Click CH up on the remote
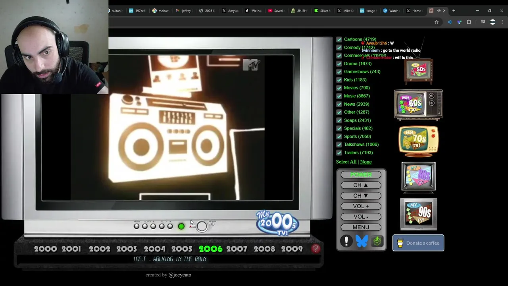The image size is (508, 286). (x=361, y=185)
